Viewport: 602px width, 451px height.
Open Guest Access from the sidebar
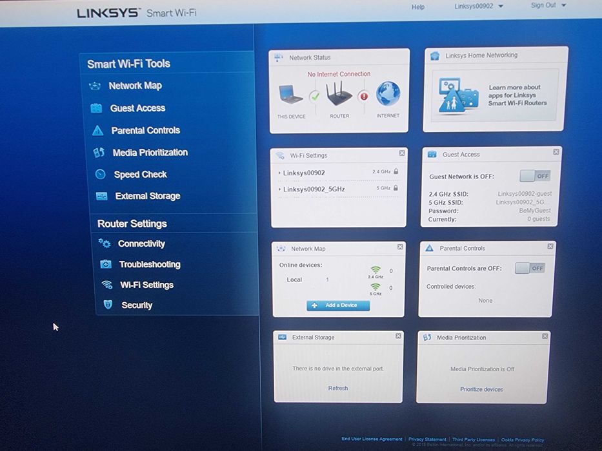(x=137, y=108)
